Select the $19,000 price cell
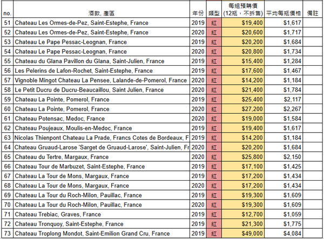 pos(243,119)
